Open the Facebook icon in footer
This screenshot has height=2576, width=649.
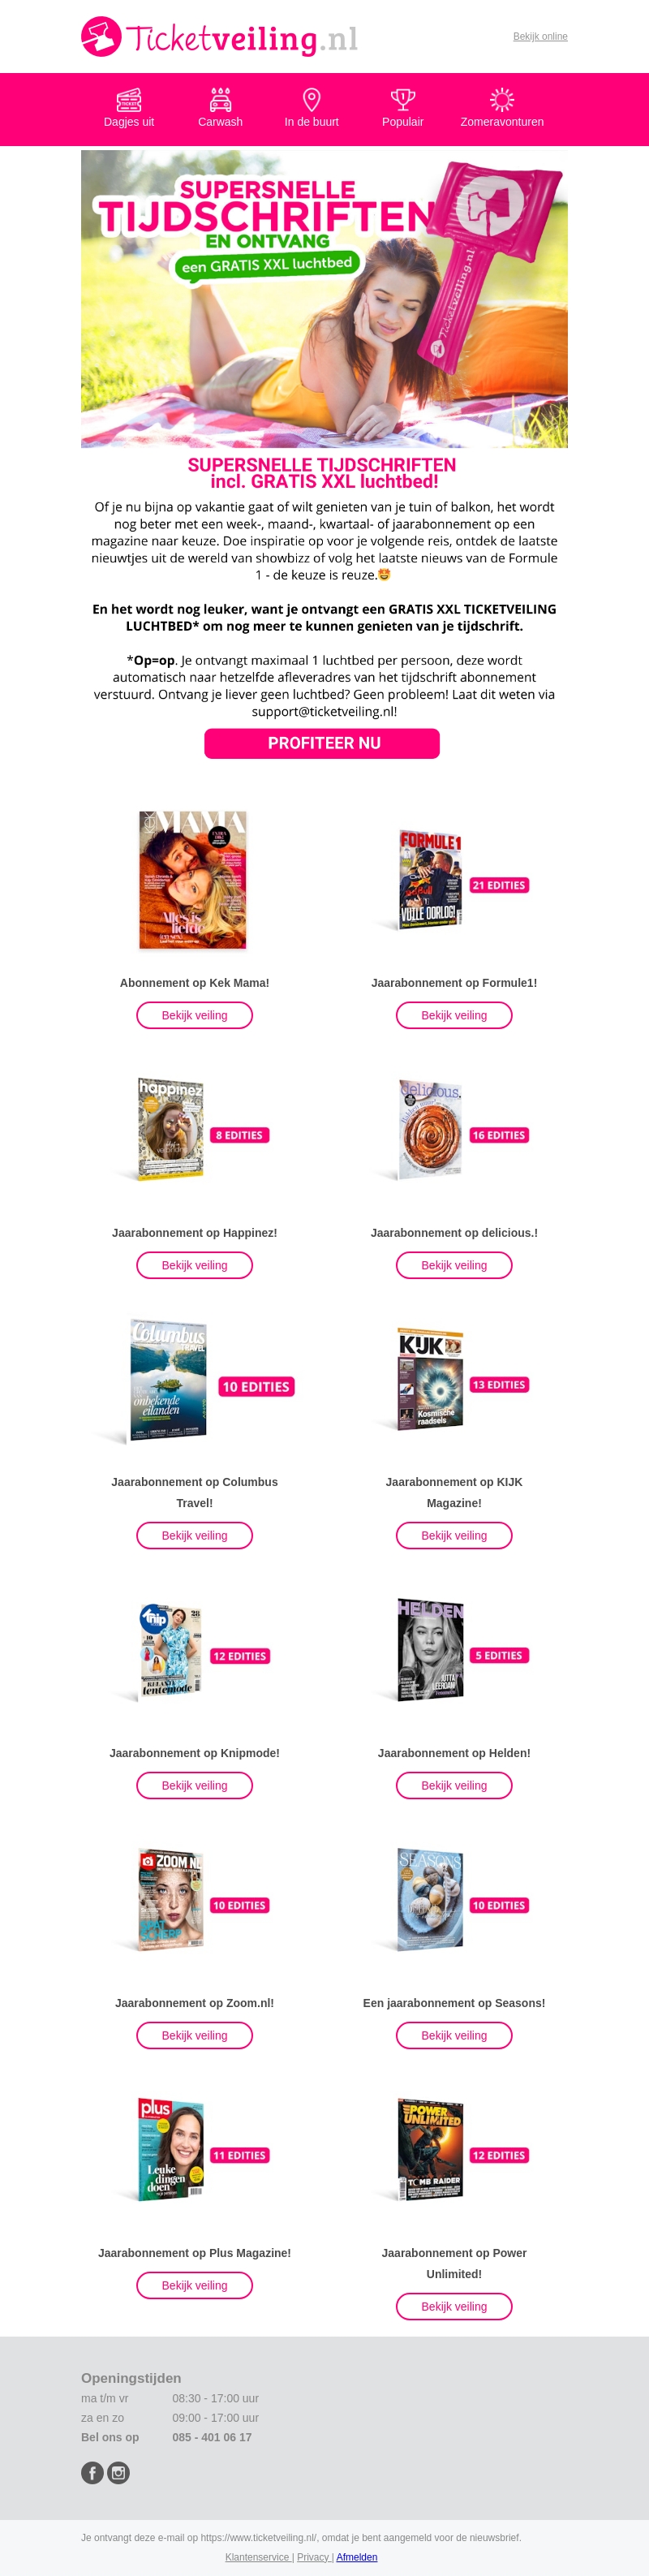[x=92, y=2472]
